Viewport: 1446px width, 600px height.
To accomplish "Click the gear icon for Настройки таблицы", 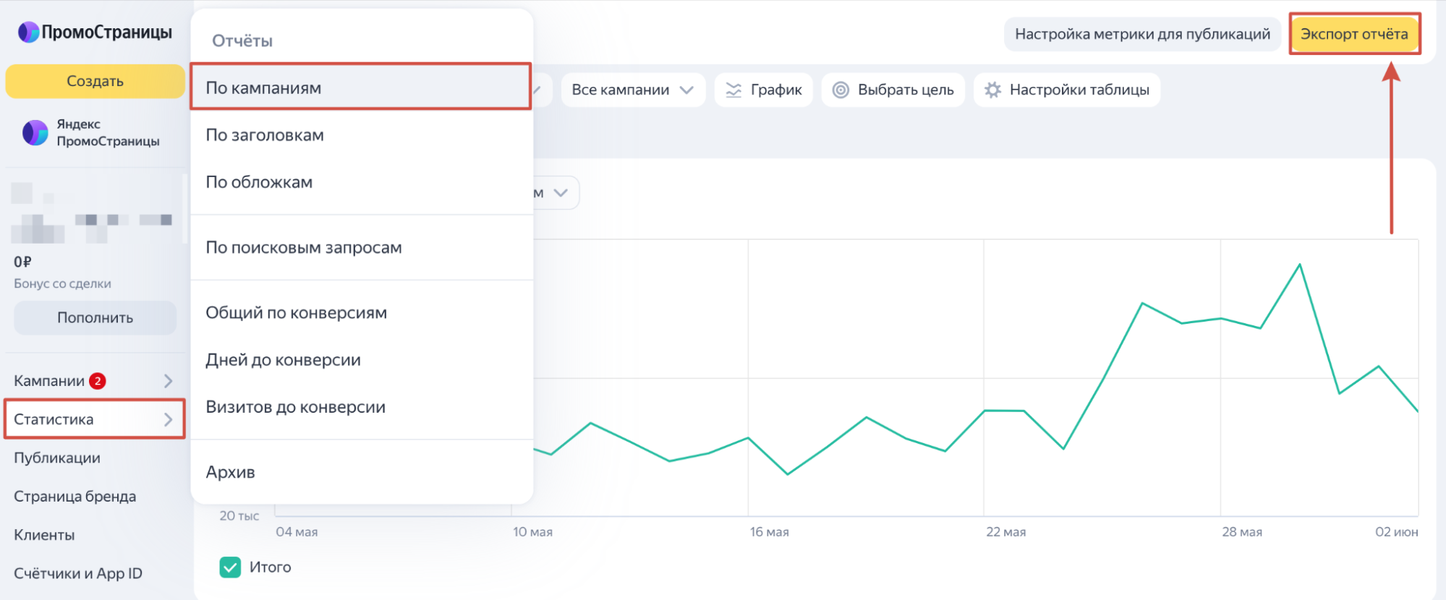I will click(x=993, y=90).
